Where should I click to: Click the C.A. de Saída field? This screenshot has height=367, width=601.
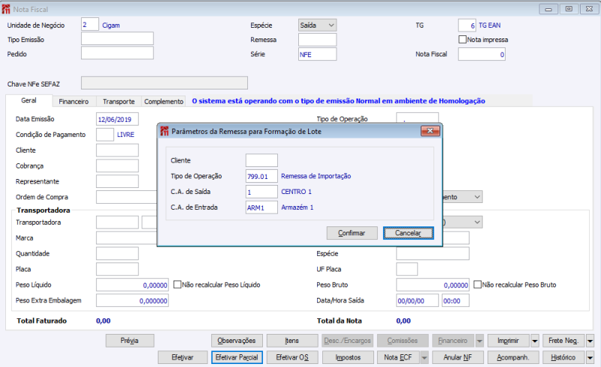click(261, 192)
